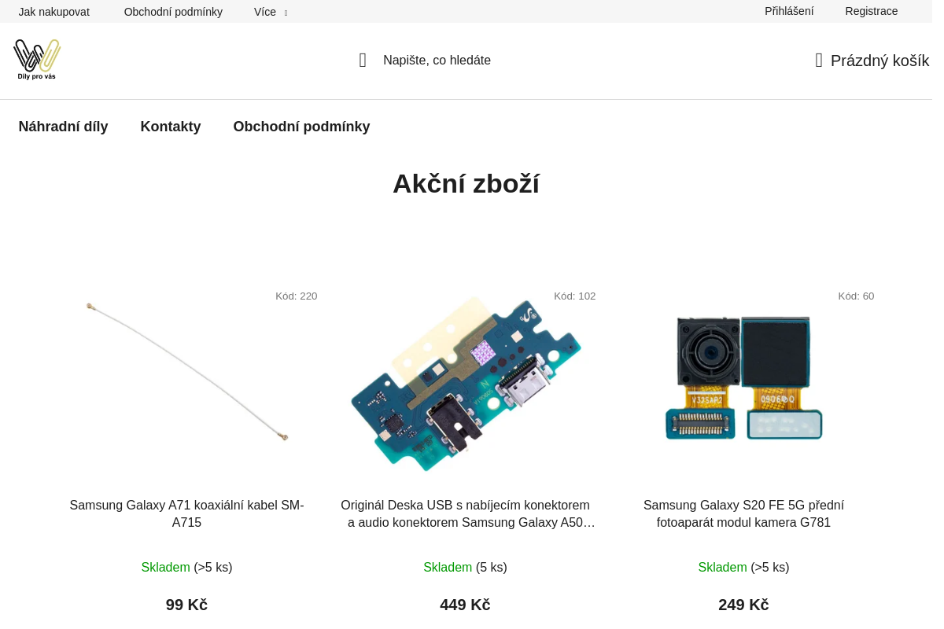944x629 pixels.
Task: Click the 249 Kč price
Action: coord(744,605)
